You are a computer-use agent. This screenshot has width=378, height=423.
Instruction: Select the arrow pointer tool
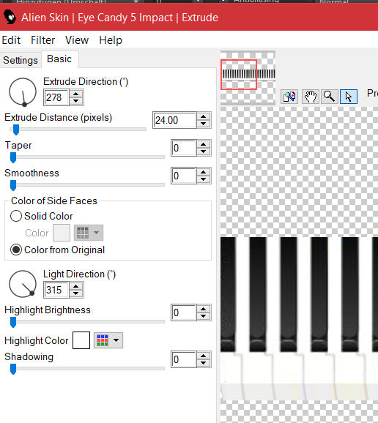(x=349, y=97)
